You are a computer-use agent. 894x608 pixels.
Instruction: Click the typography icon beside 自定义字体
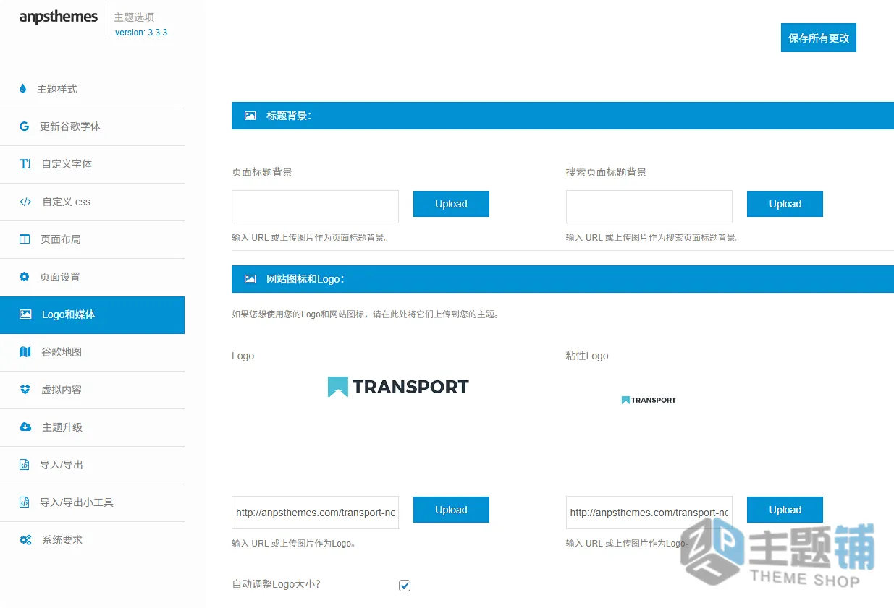pyautogui.click(x=25, y=163)
